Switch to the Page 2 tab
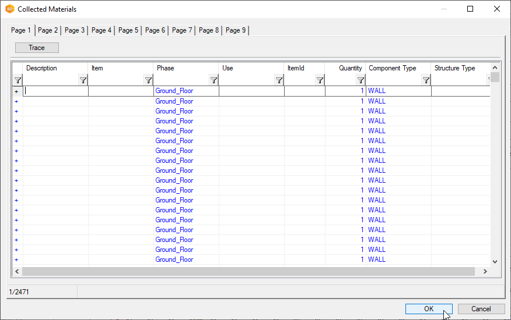 pos(48,30)
